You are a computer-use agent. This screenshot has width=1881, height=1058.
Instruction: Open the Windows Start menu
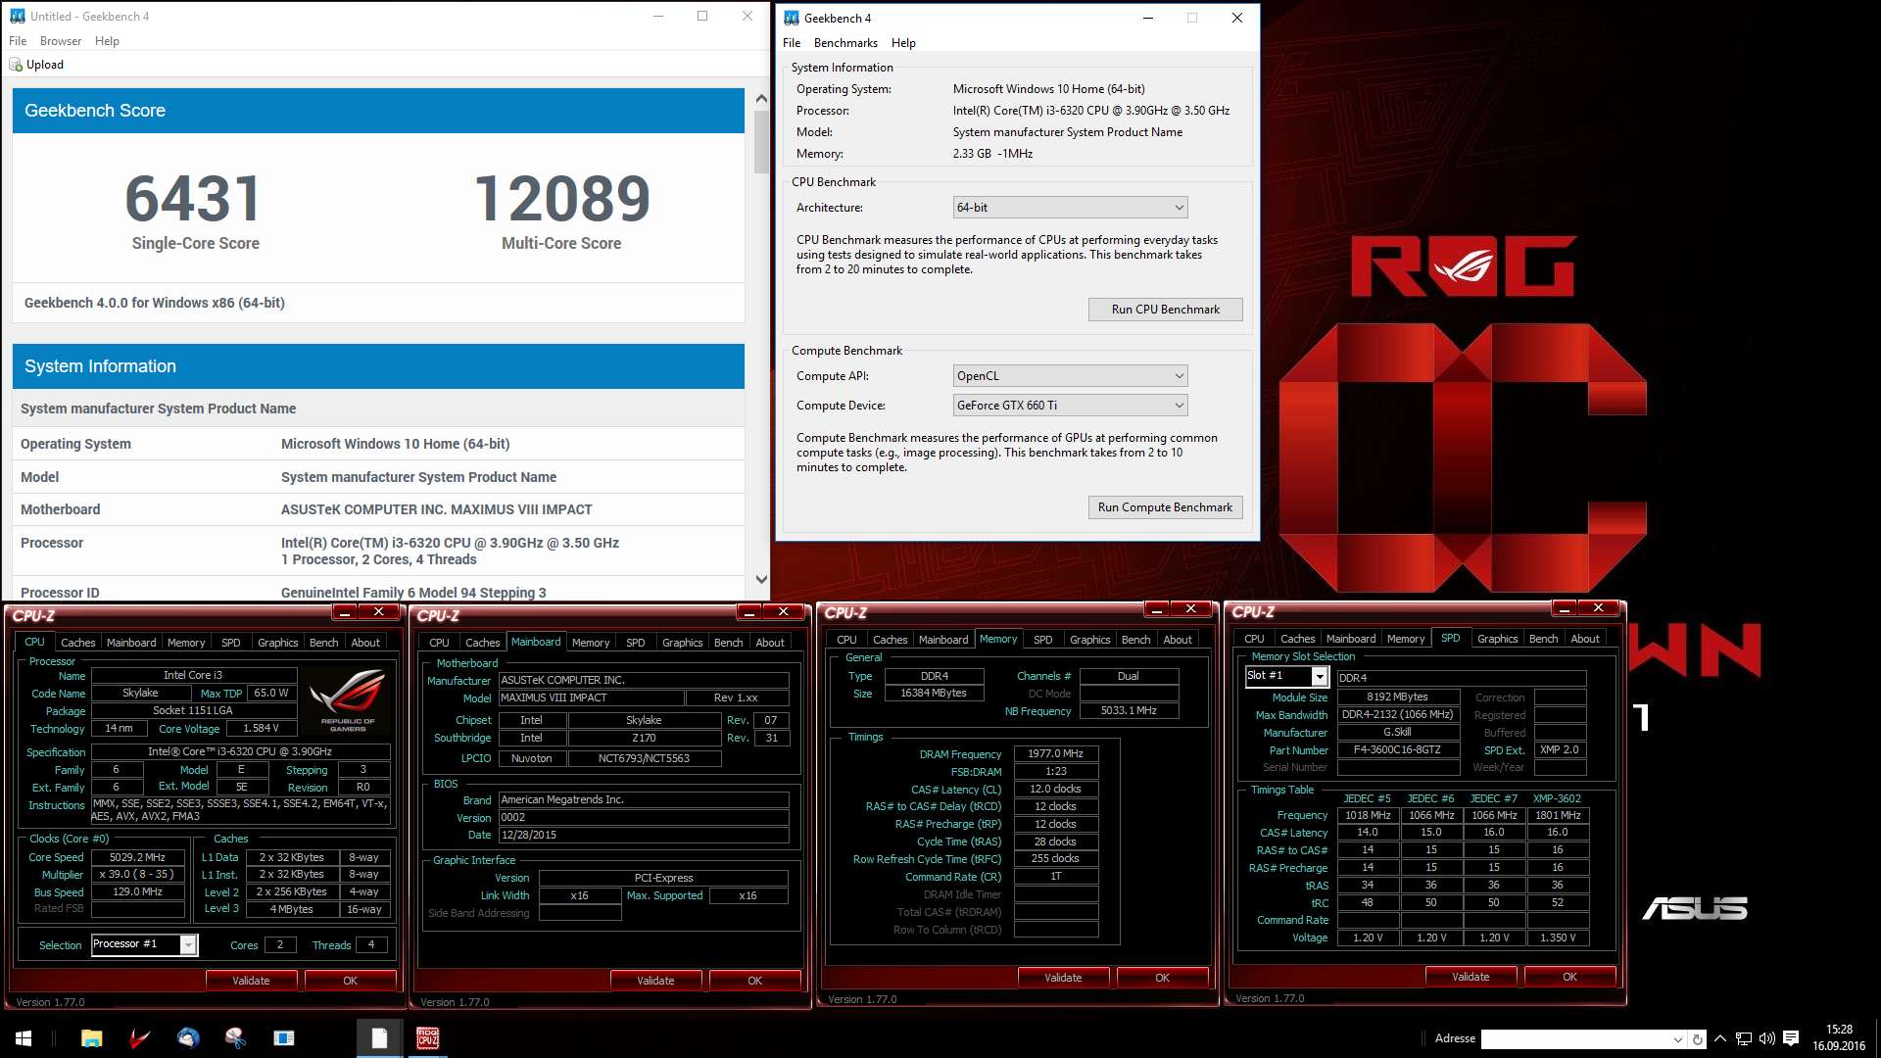point(24,1037)
